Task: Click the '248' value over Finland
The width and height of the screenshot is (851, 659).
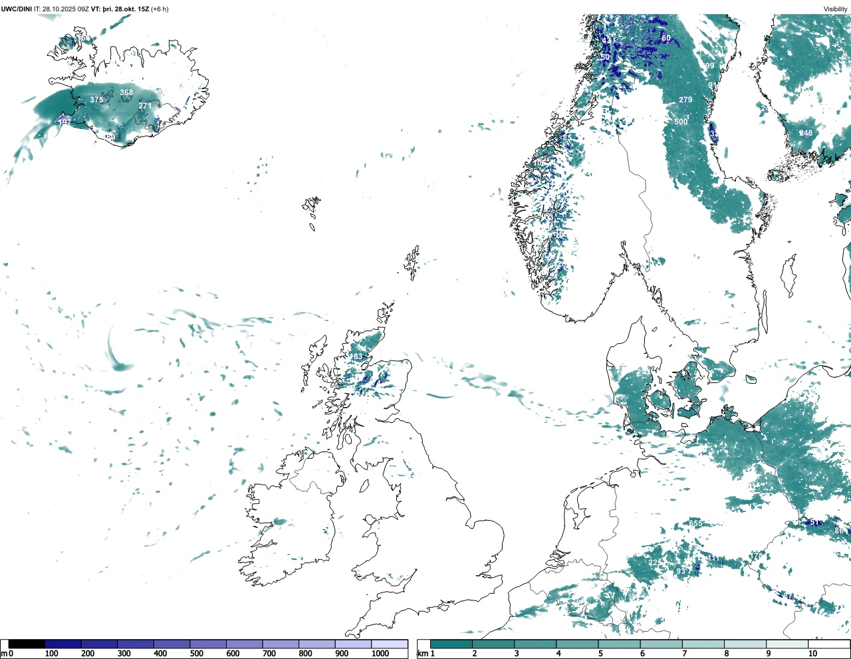Action: [x=806, y=133]
